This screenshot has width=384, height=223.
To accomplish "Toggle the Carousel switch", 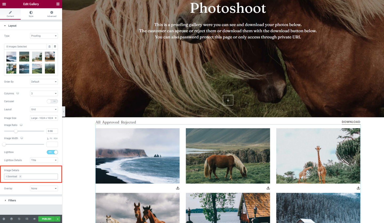I will pos(52,101).
